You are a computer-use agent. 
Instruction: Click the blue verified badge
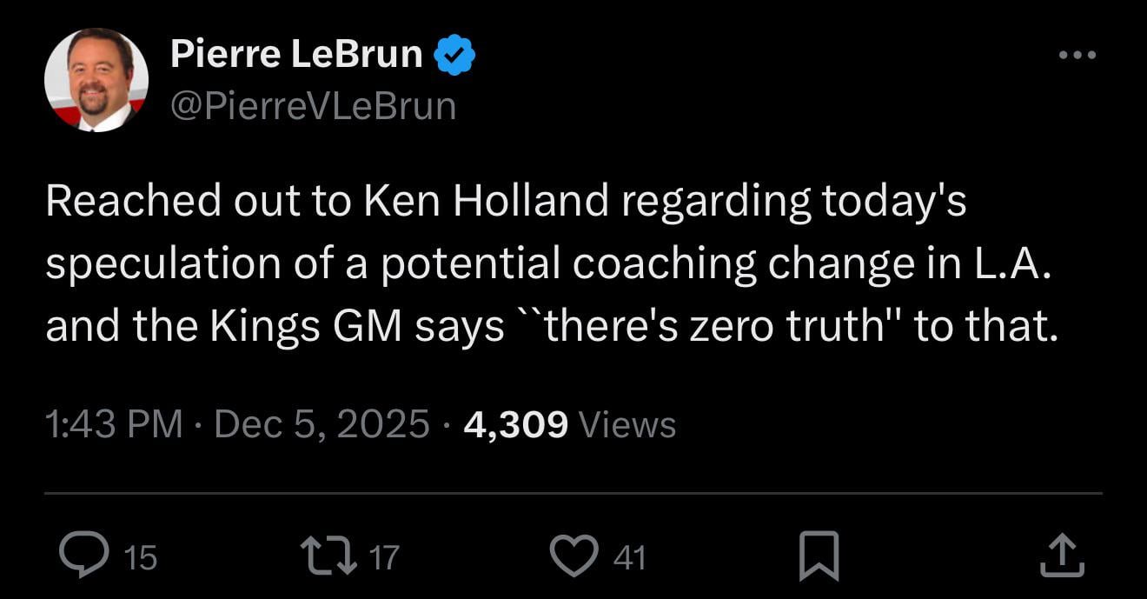click(454, 53)
